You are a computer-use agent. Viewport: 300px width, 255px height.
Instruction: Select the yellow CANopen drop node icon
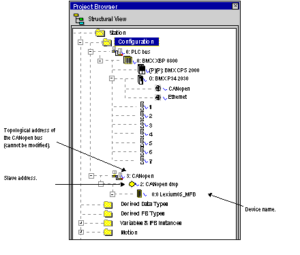132,184
